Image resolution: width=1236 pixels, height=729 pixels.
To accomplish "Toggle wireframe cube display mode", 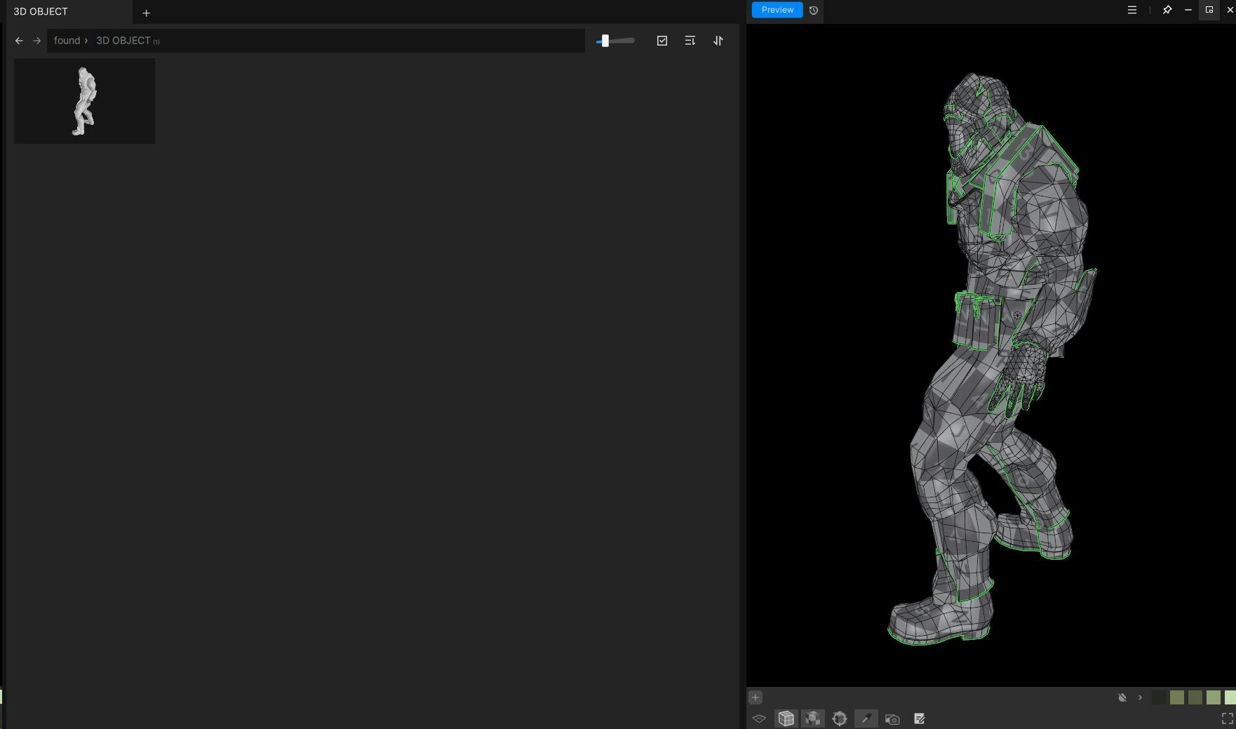I will (x=786, y=718).
